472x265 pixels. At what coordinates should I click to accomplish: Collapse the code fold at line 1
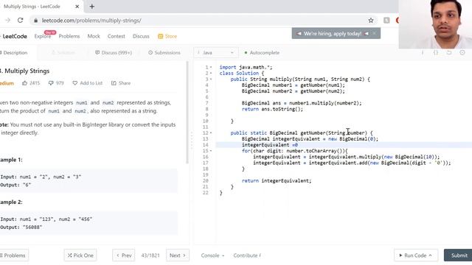(x=211, y=67)
